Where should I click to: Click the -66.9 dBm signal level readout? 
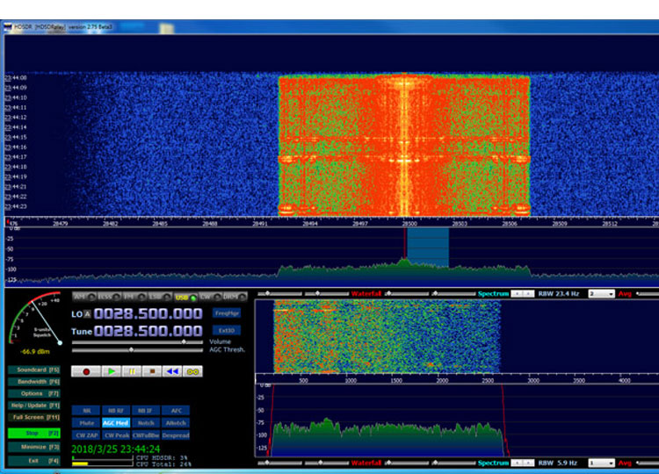(35, 351)
